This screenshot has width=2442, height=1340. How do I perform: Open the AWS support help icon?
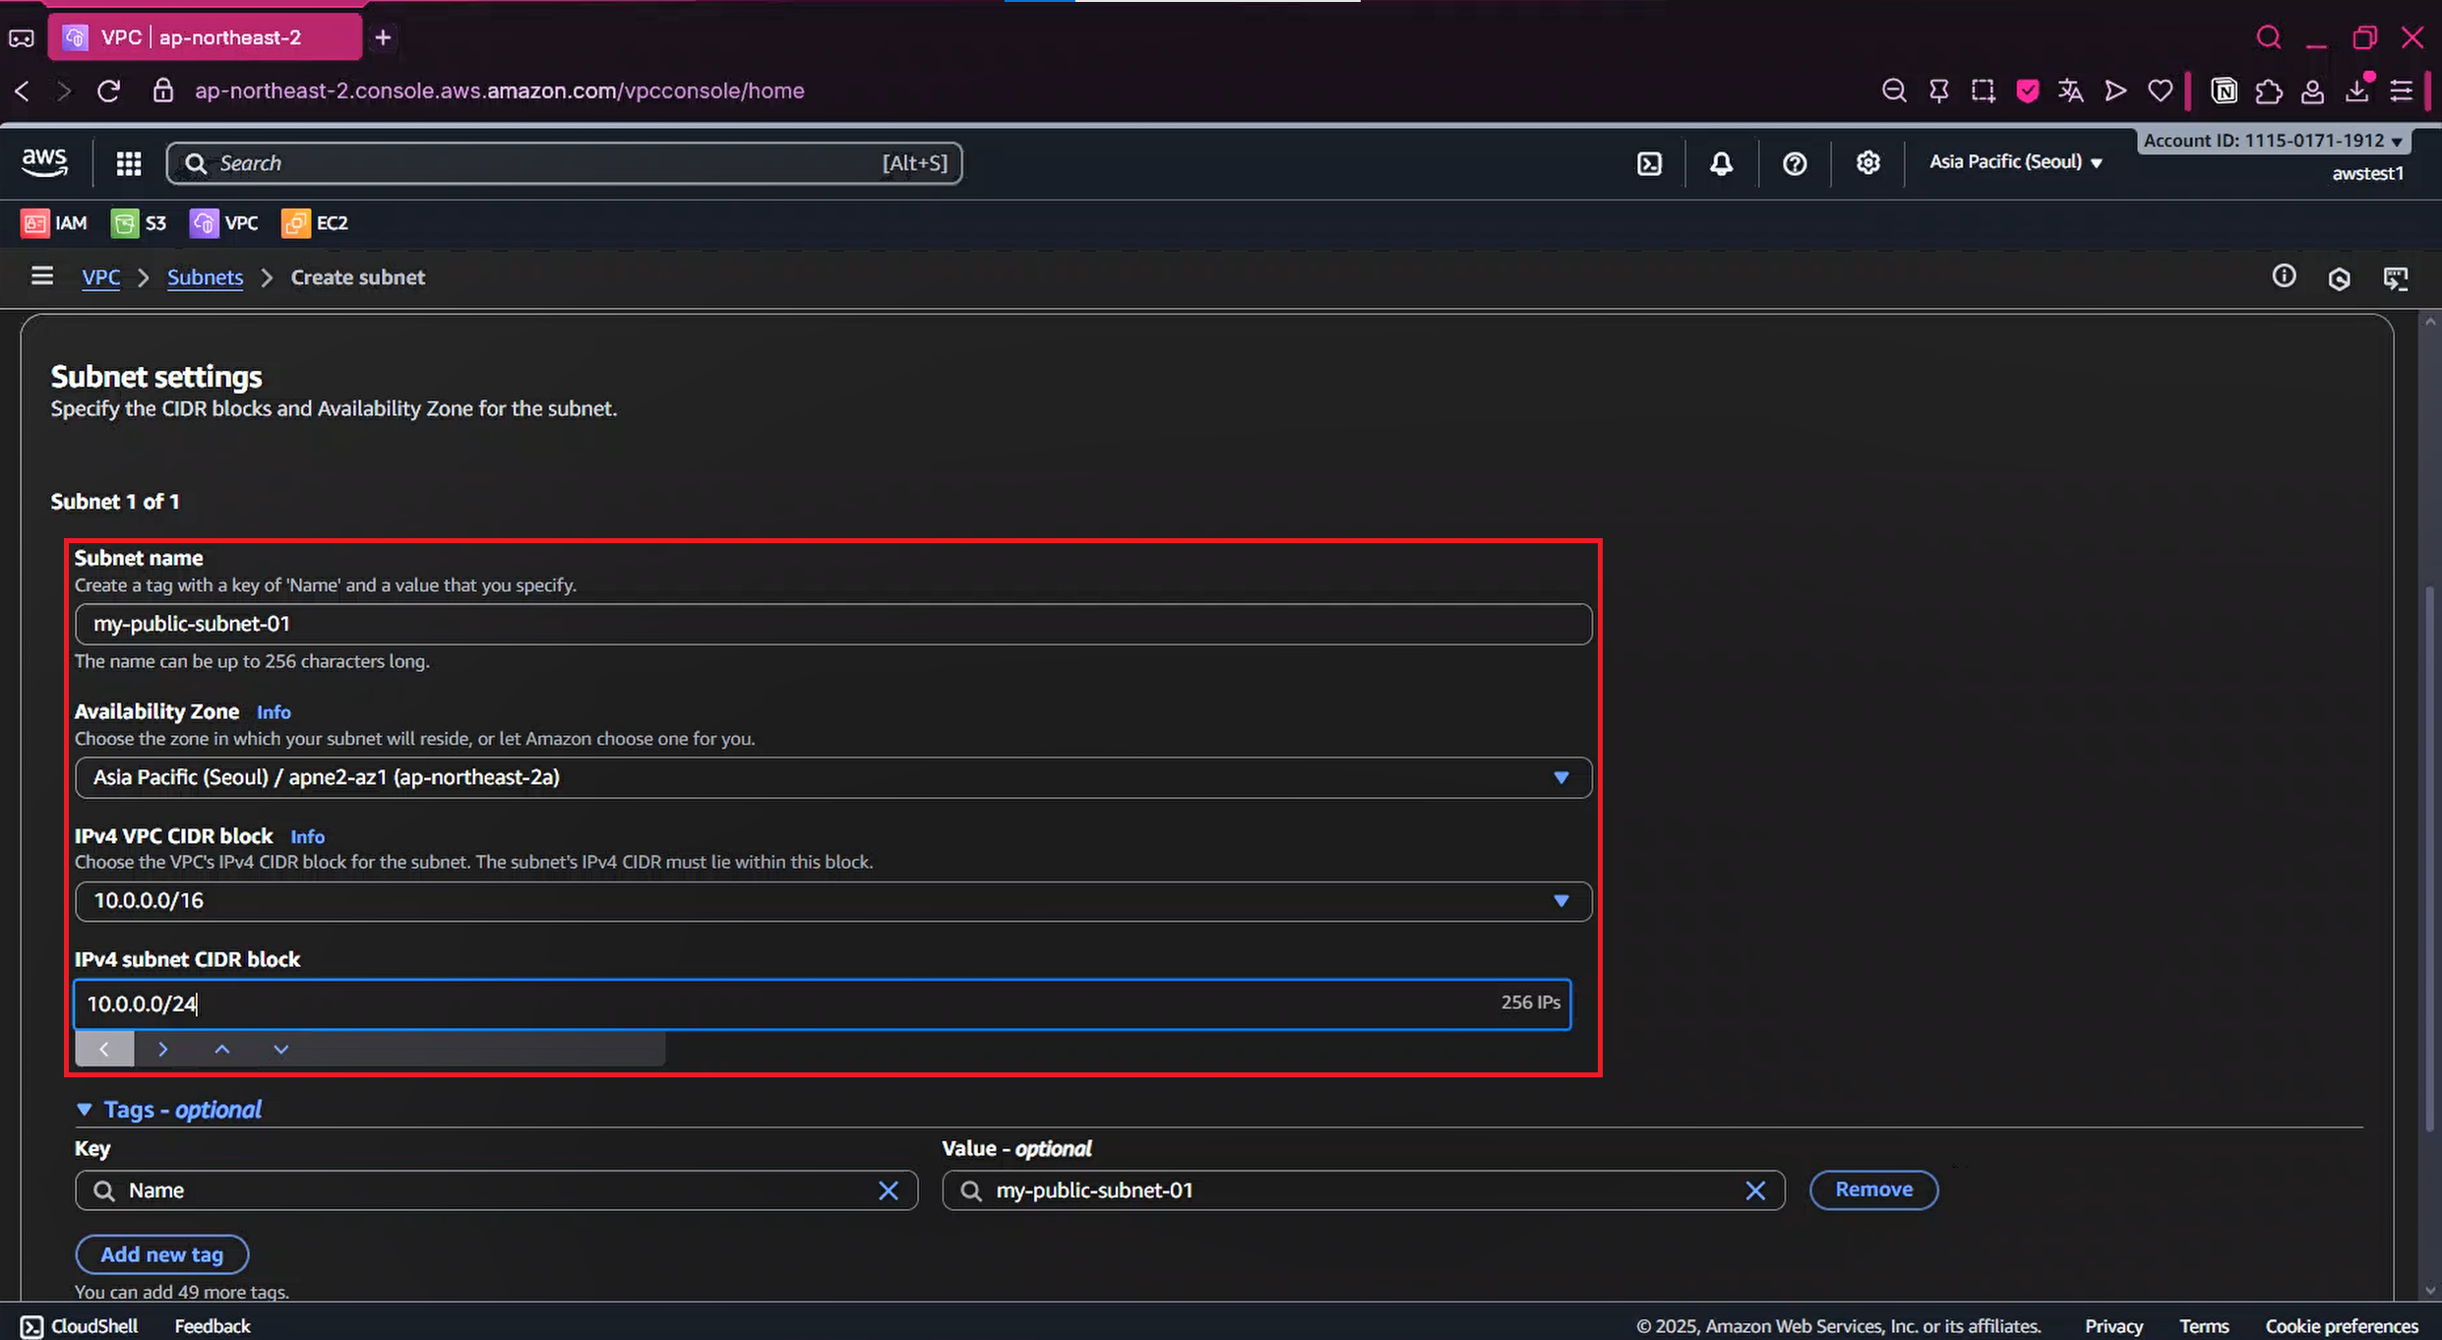point(1795,163)
